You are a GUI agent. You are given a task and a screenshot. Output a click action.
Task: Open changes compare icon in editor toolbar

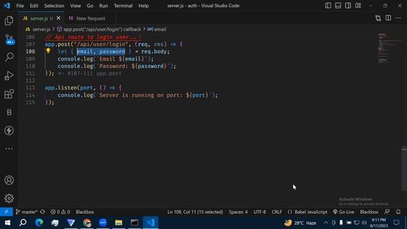[x=378, y=18]
